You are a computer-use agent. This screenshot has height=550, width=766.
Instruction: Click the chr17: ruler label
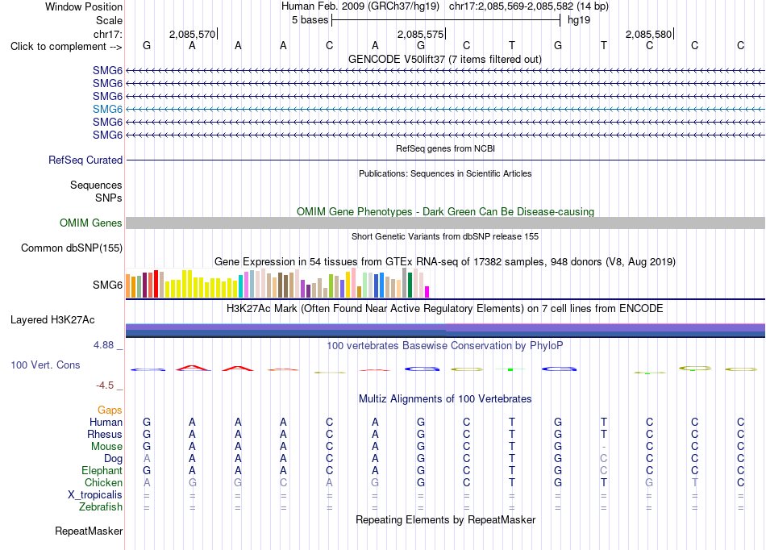[108, 34]
